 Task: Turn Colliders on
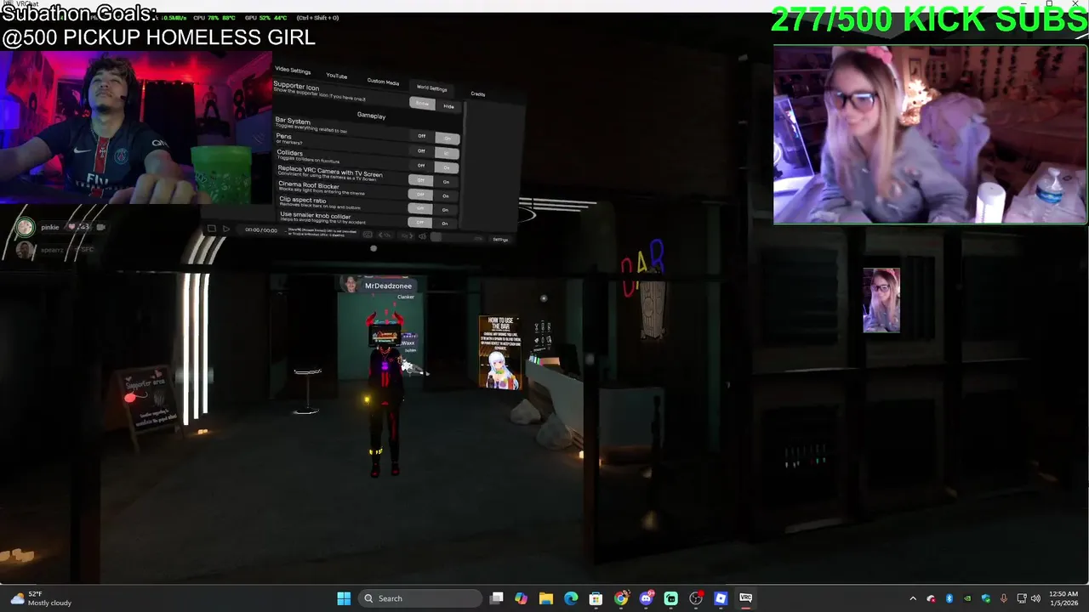click(447, 167)
